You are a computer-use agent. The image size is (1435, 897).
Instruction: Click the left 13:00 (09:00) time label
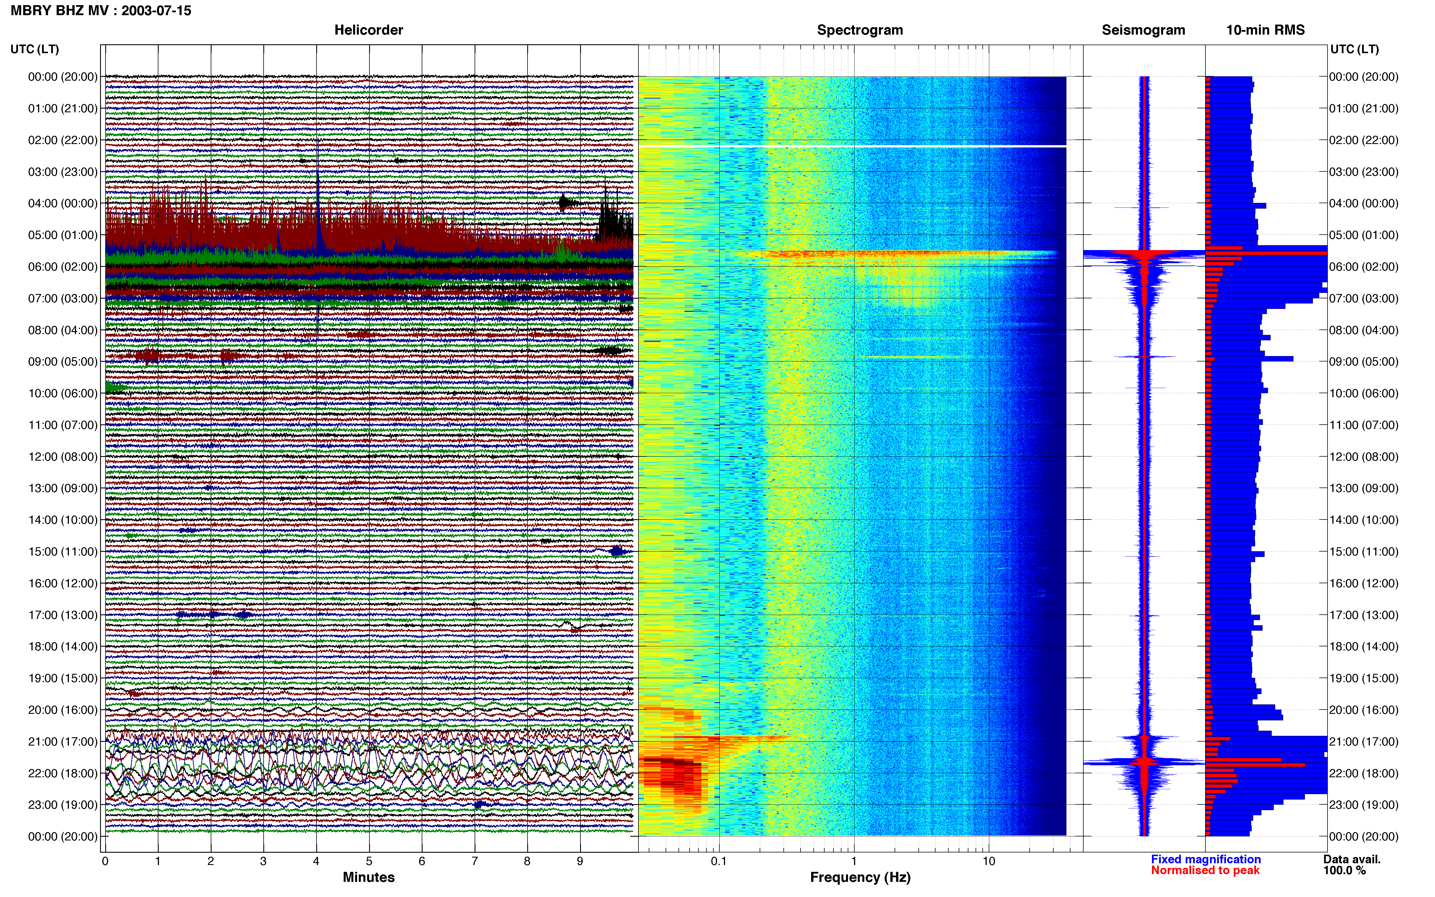coord(63,488)
